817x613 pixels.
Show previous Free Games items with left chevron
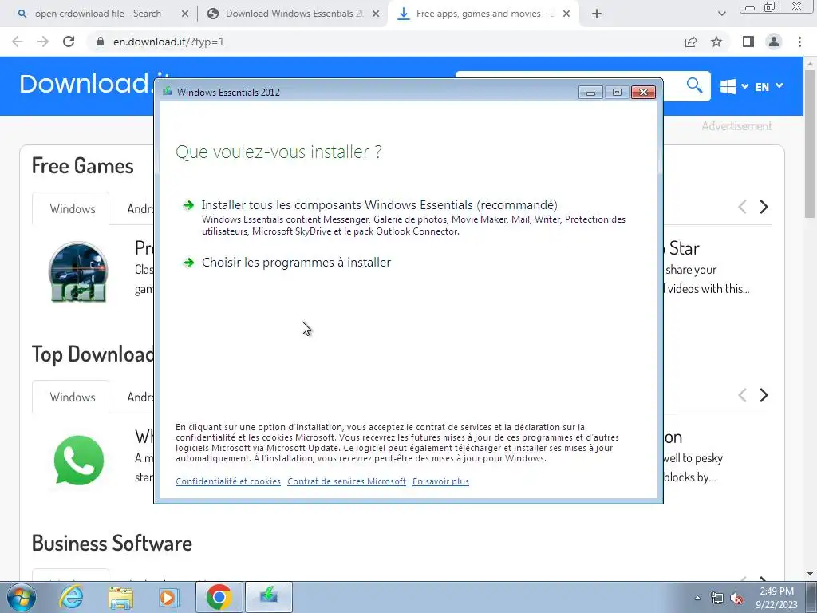[742, 207]
